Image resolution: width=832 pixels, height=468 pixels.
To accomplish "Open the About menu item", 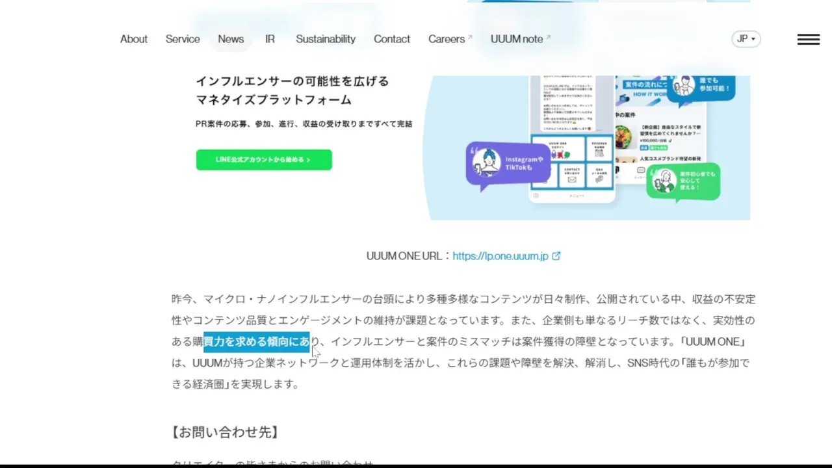I will pyautogui.click(x=133, y=39).
